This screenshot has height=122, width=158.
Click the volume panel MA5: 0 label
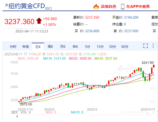pyautogui.click(x=51, y=112)
